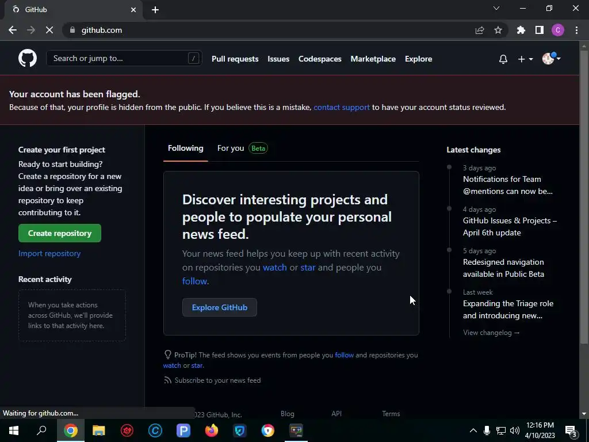Click the Chrome back arrow
Screen dimensions: 589x442
tap(13, 30)
